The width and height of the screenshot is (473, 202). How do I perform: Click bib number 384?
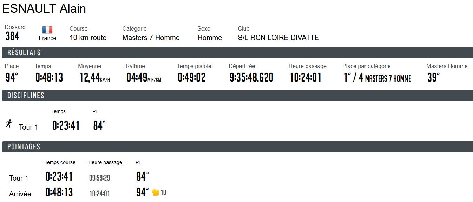tap(12, 36)
